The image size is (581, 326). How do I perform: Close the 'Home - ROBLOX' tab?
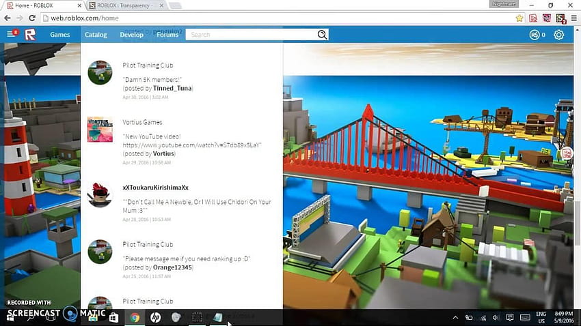[x=79, y=5]
